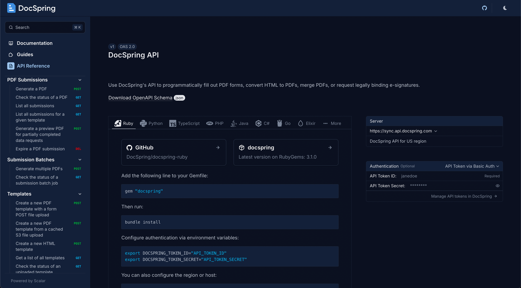The image size is (521, 288).
Task: Click arrow on docspring RubyGems card
Action: [x=330, y=148]
